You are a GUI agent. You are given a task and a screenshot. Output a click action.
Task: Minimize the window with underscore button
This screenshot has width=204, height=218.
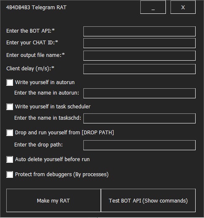[153, 7]
